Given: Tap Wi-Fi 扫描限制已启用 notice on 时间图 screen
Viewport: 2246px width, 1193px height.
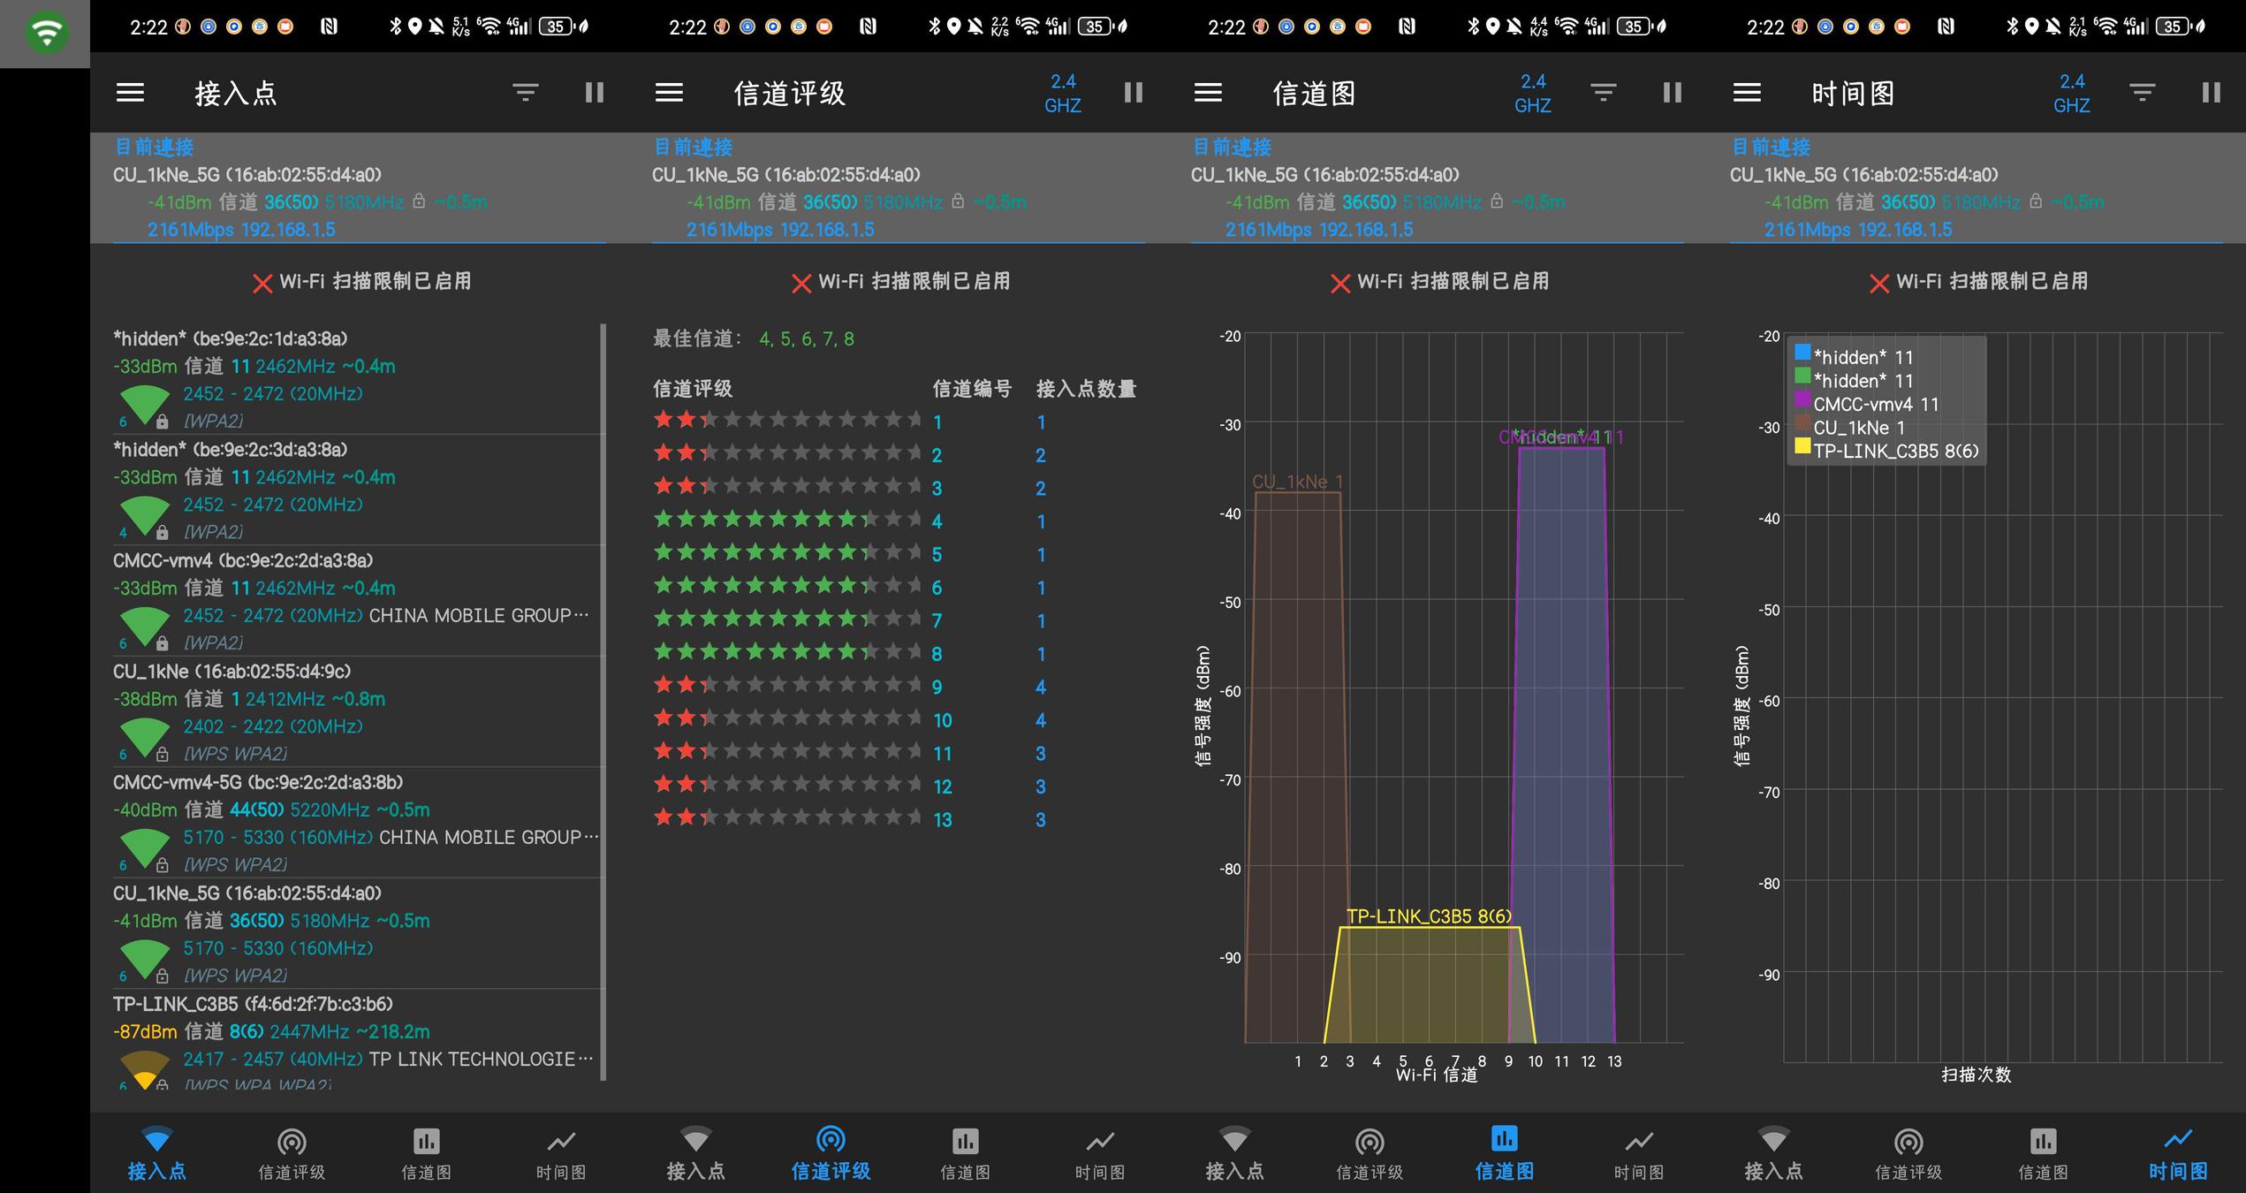Looking at the screenshot, I should point(1979,282).
